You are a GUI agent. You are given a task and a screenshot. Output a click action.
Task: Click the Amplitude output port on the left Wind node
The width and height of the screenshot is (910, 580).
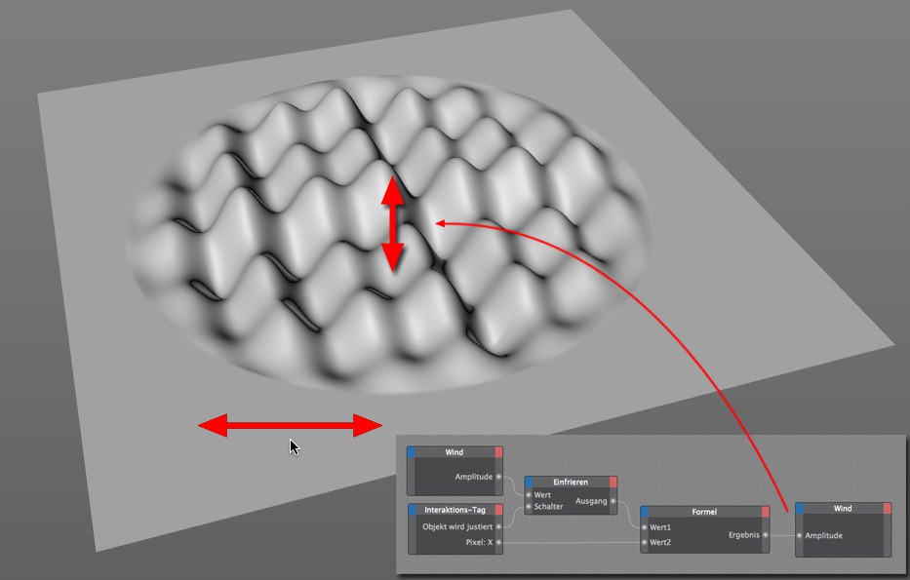pos(498,477)
